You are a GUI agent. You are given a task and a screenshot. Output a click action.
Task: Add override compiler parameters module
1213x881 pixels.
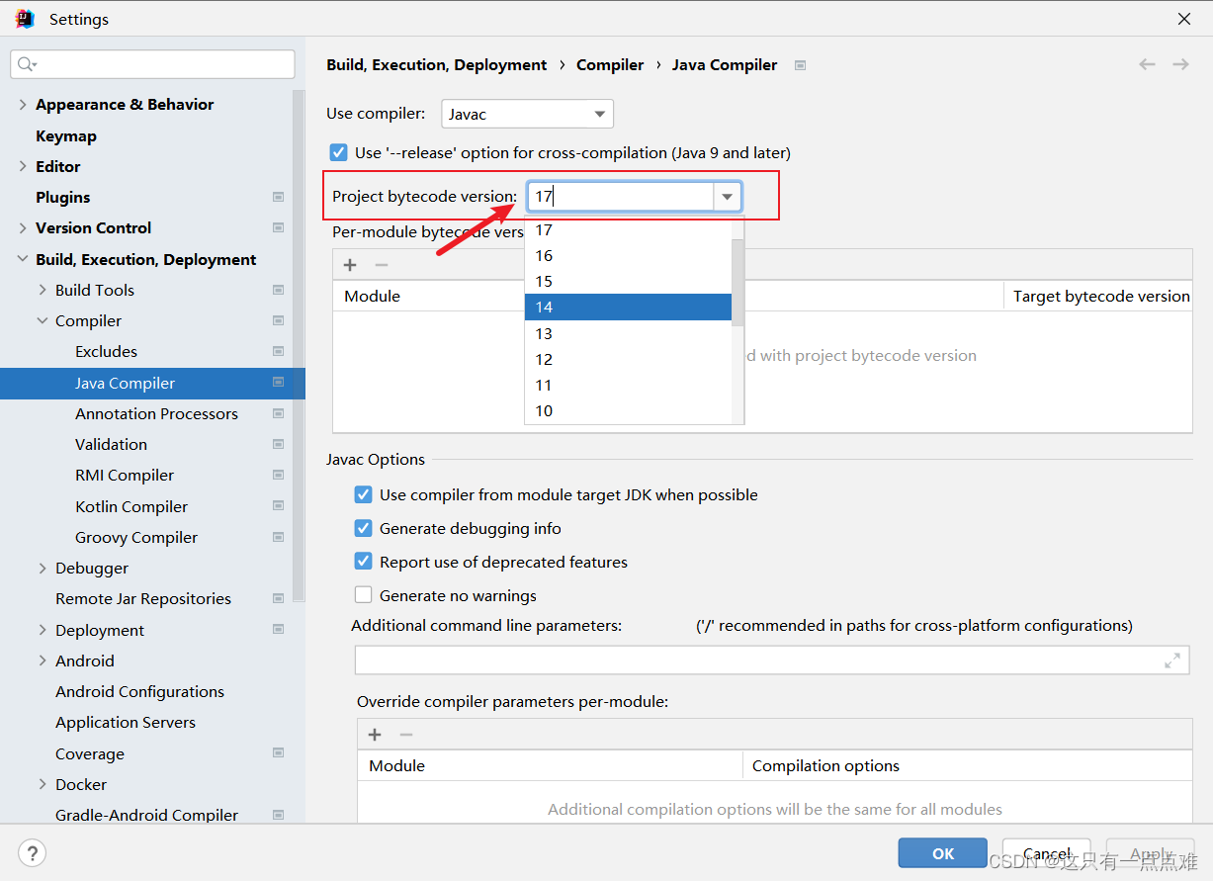375,735
